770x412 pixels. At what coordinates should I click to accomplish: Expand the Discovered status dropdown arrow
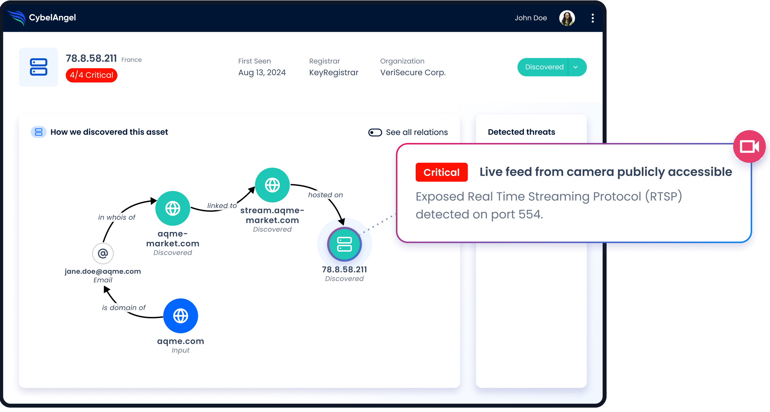coord(576,67)
